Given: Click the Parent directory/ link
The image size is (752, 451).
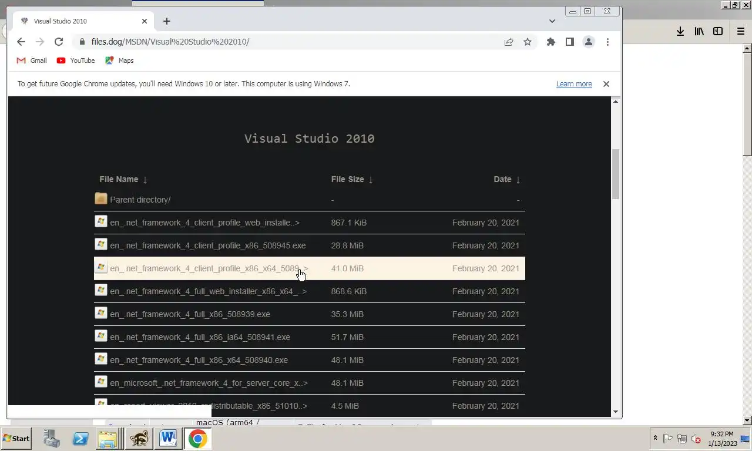Looking at the screenshot, I should coord(140,200).
